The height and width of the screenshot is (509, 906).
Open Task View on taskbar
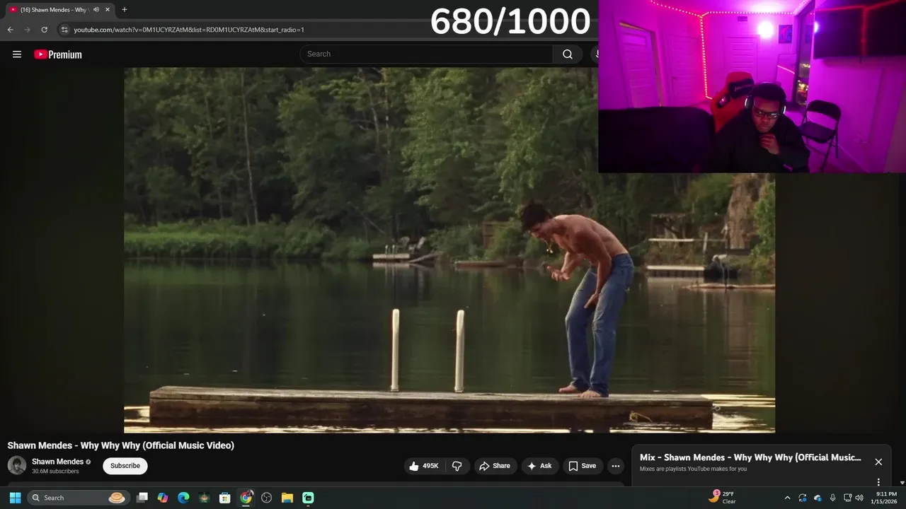pos(142,498)
